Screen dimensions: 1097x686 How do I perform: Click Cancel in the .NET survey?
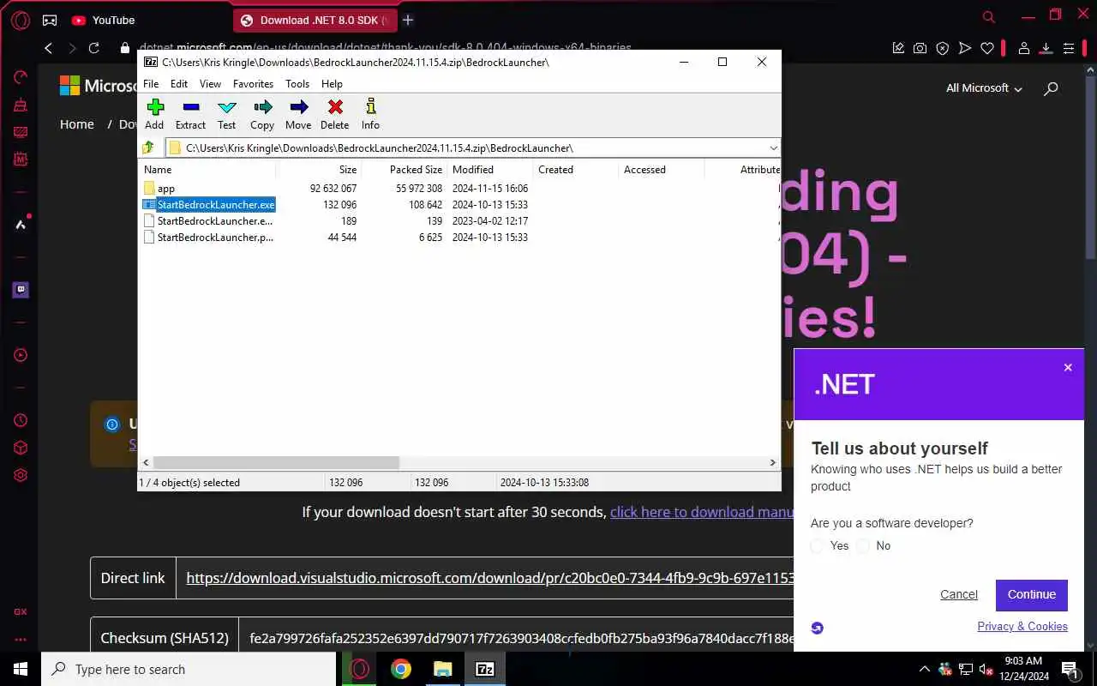958,594
